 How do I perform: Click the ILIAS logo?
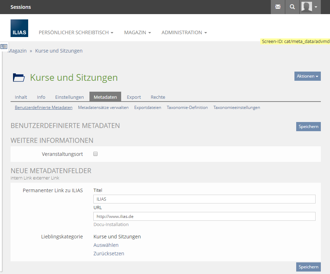tap(19, 28)
